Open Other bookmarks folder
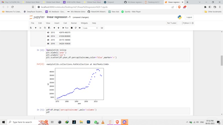Viewport: 223px width, 125px height. 213,12
